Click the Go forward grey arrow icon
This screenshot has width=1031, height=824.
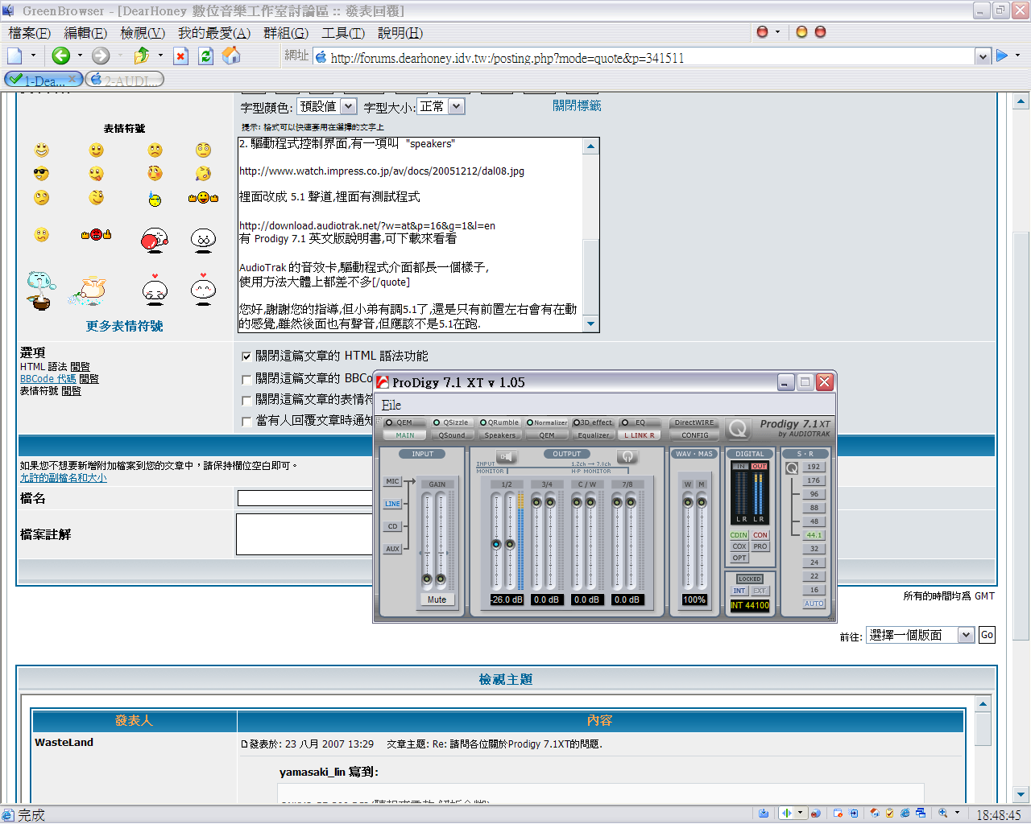(x=101, y=56)
